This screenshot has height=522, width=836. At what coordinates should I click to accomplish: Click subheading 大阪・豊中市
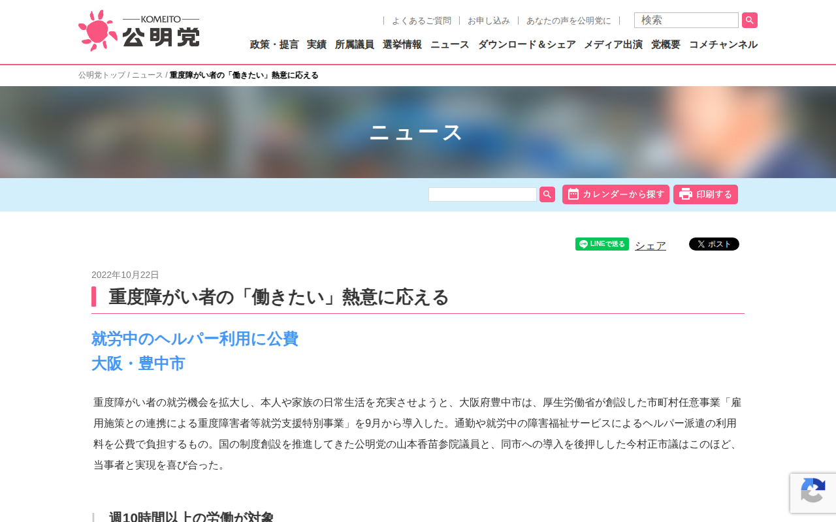138,363
